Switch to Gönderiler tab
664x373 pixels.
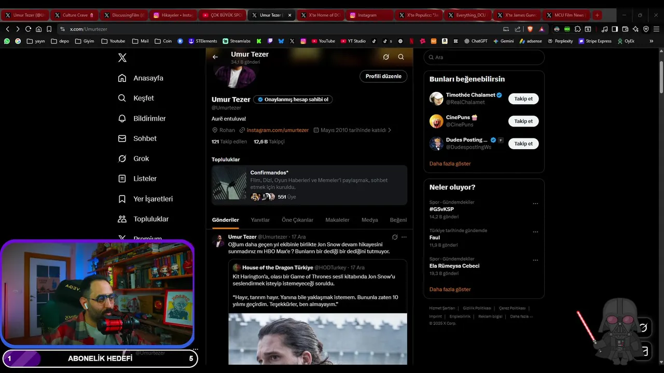tap(225, 220)
